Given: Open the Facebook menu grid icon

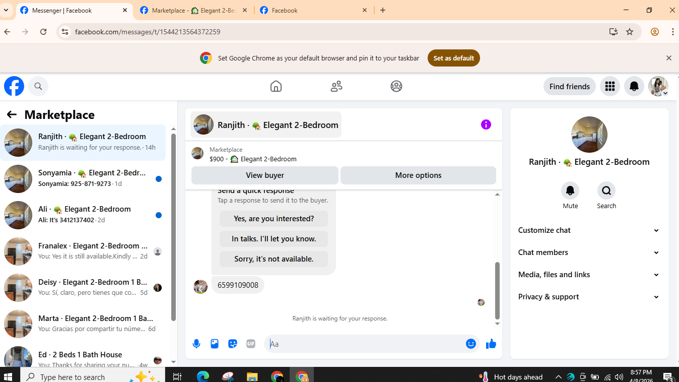Looking at the screenshot, I should click(x=610, y=86).
